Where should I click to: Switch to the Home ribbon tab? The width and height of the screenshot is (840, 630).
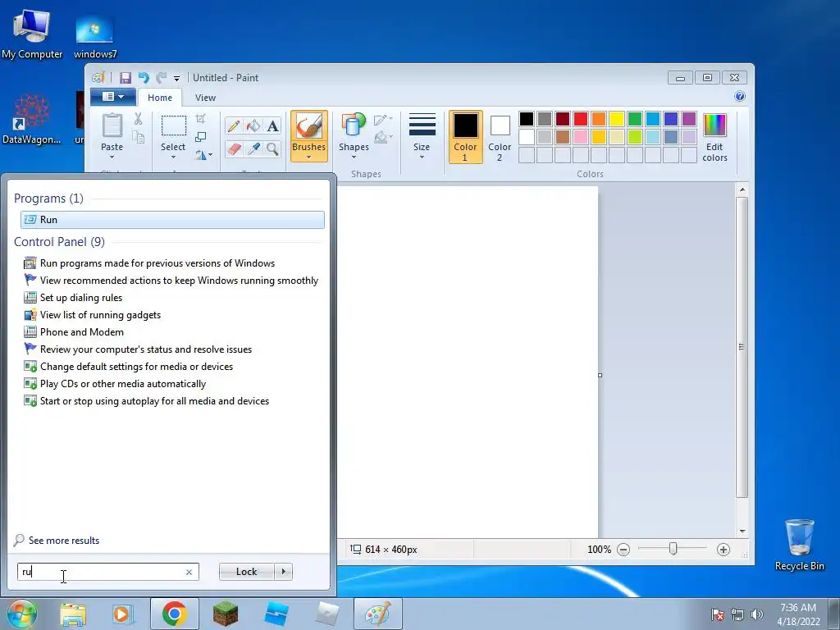point(160,98)
